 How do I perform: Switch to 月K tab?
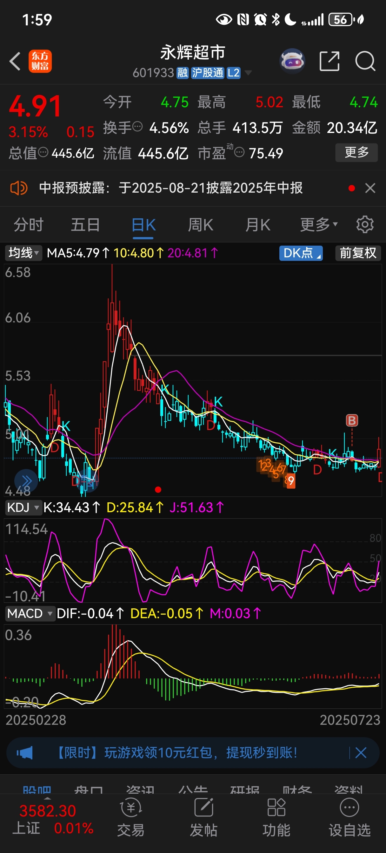258,224
